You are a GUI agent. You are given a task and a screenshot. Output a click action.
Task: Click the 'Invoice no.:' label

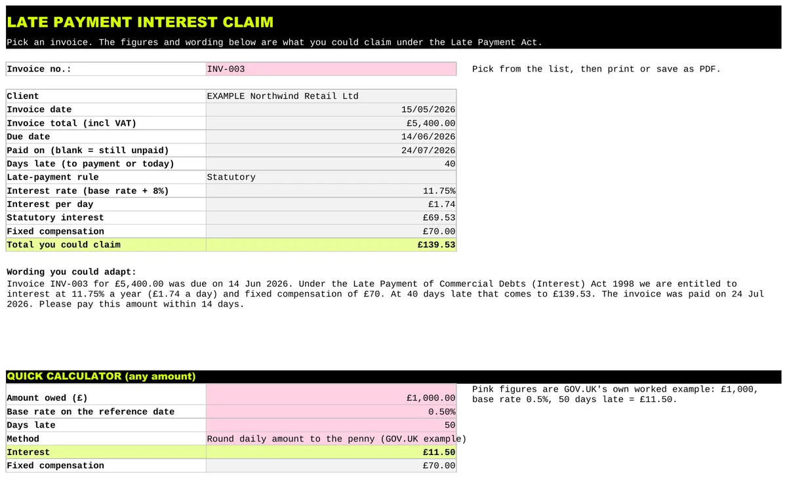pyautogui.click(x=39, y=69)
